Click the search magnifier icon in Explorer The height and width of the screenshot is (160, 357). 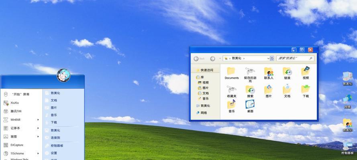pos(311,58)
